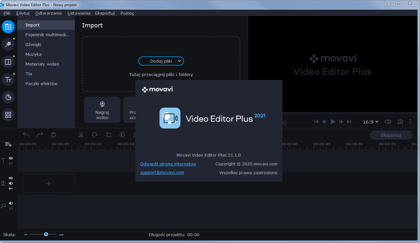Click the plus placeholder on video track

click(x=49, y=183)
